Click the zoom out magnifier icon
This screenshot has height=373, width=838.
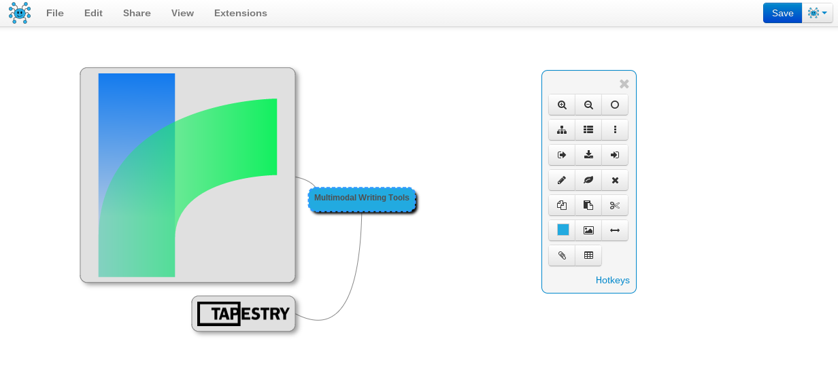(588, 105)
